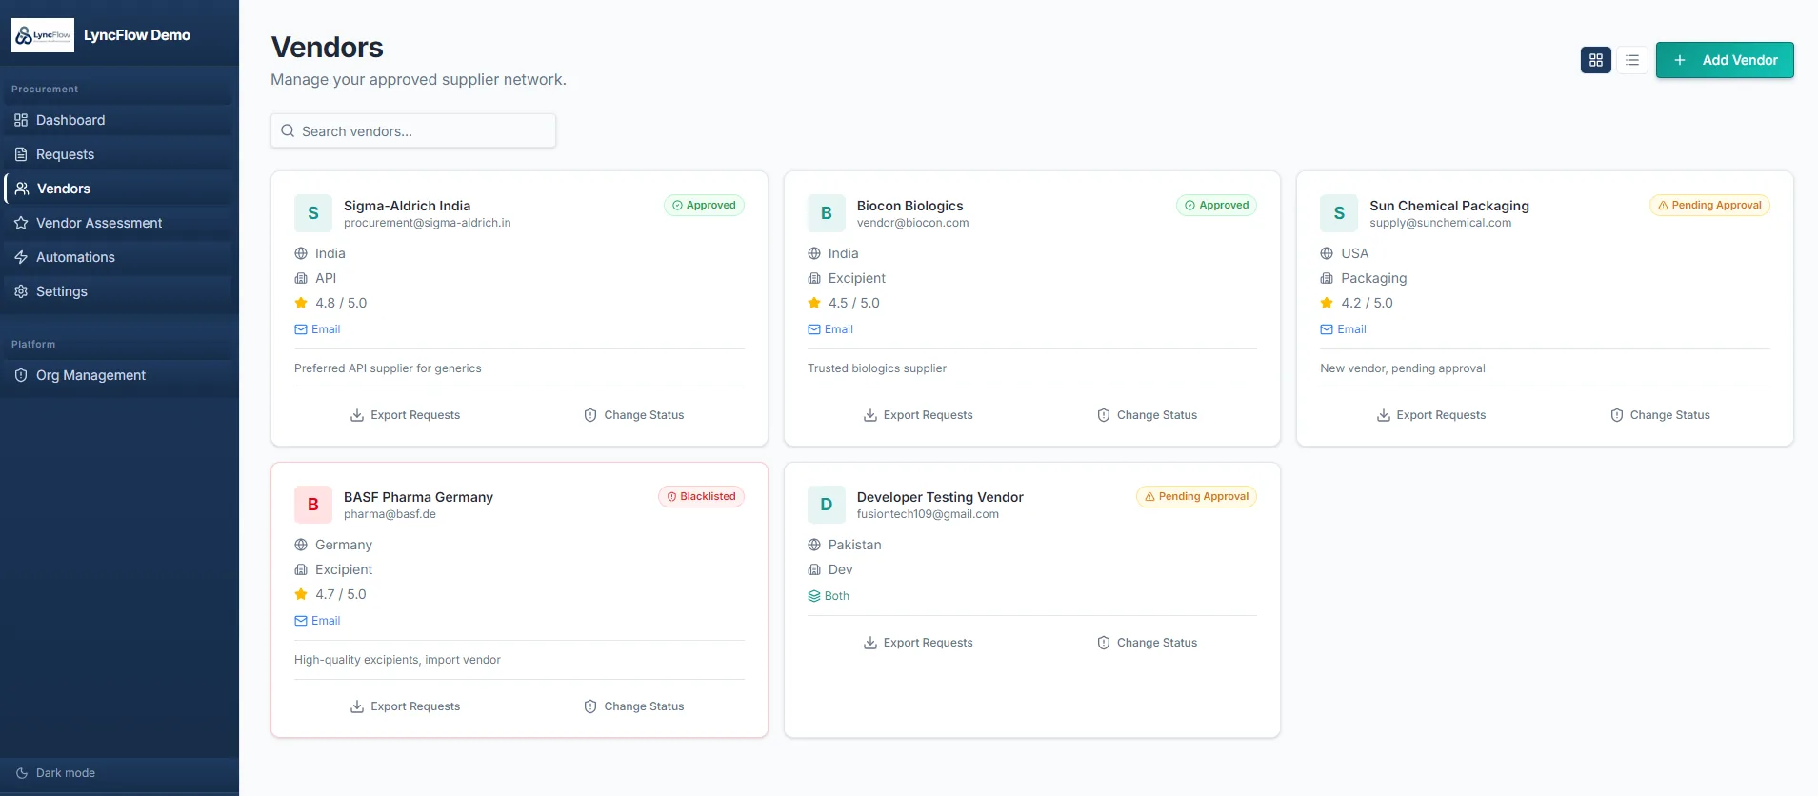Change Status of Biocon Biologics

point(1148,415)
